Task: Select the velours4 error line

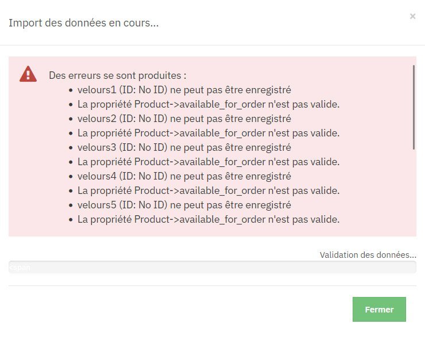Action: 184,176
